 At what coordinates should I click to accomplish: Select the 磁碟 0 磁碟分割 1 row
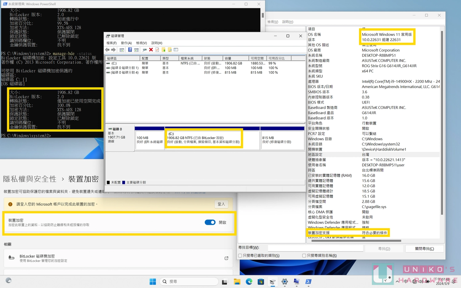point(205,68)
